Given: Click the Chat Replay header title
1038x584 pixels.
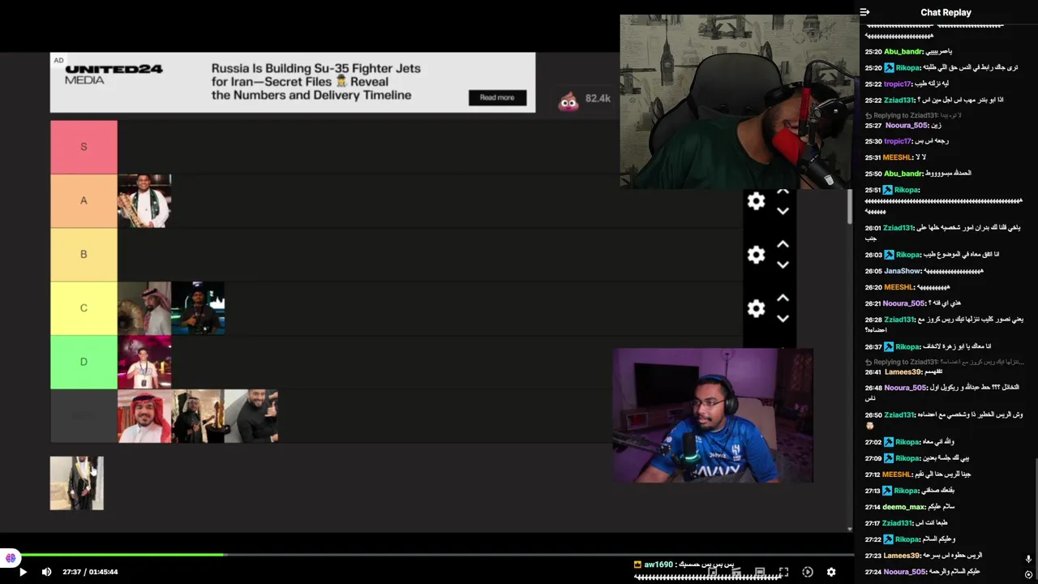Looking at the screenshot, I should coord(946,12).
